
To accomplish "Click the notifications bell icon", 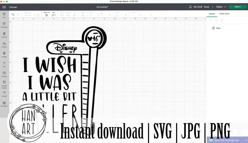I will click(190, 7).
